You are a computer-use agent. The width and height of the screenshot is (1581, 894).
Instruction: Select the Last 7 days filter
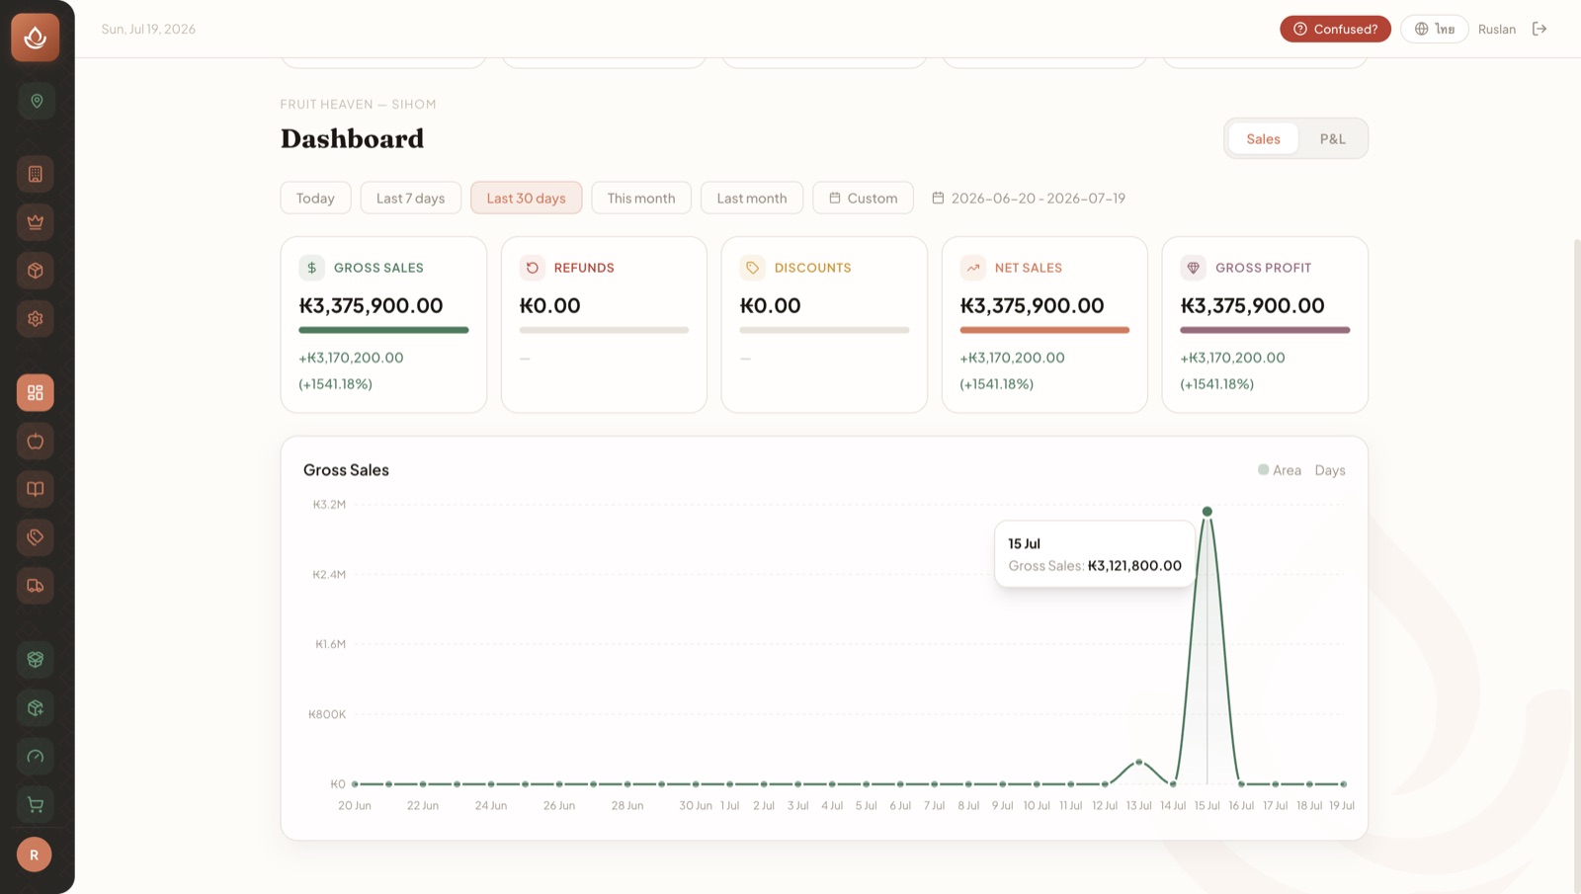click(410, 198)
